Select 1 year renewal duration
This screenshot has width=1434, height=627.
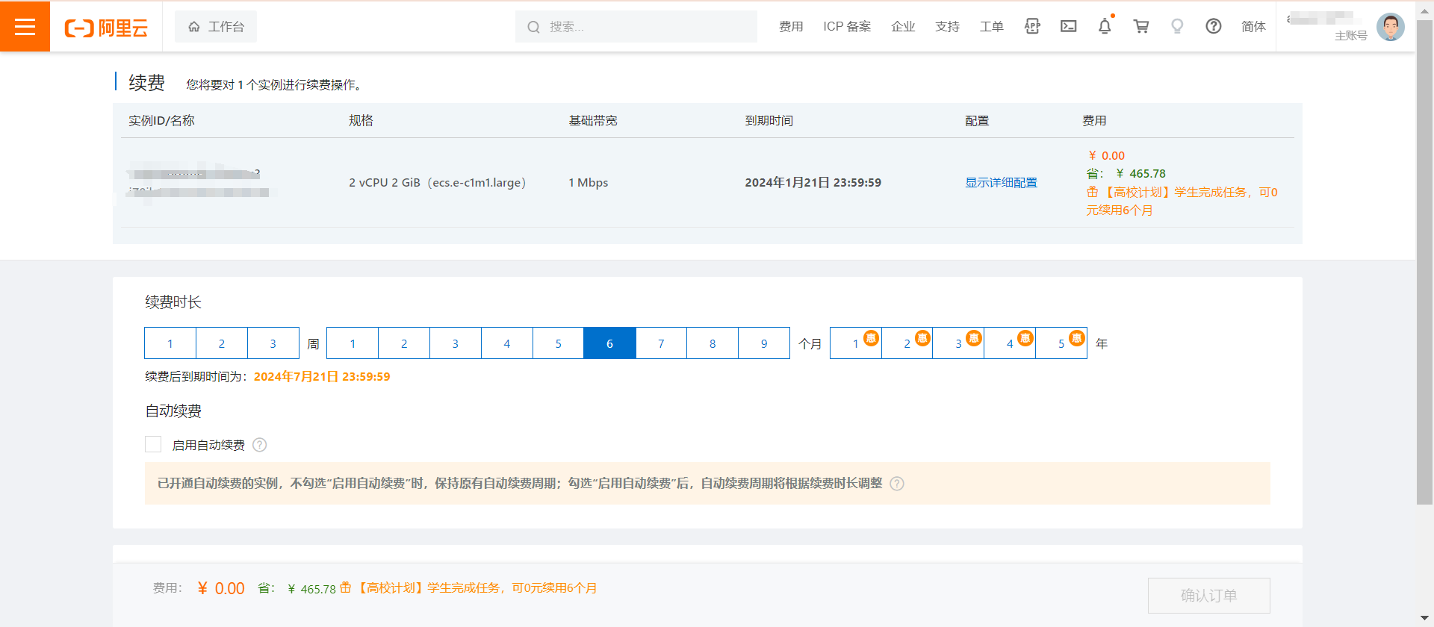[856, 343]
